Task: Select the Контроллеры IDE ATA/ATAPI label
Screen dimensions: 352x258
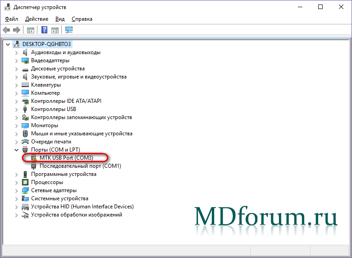Action: 66,101
